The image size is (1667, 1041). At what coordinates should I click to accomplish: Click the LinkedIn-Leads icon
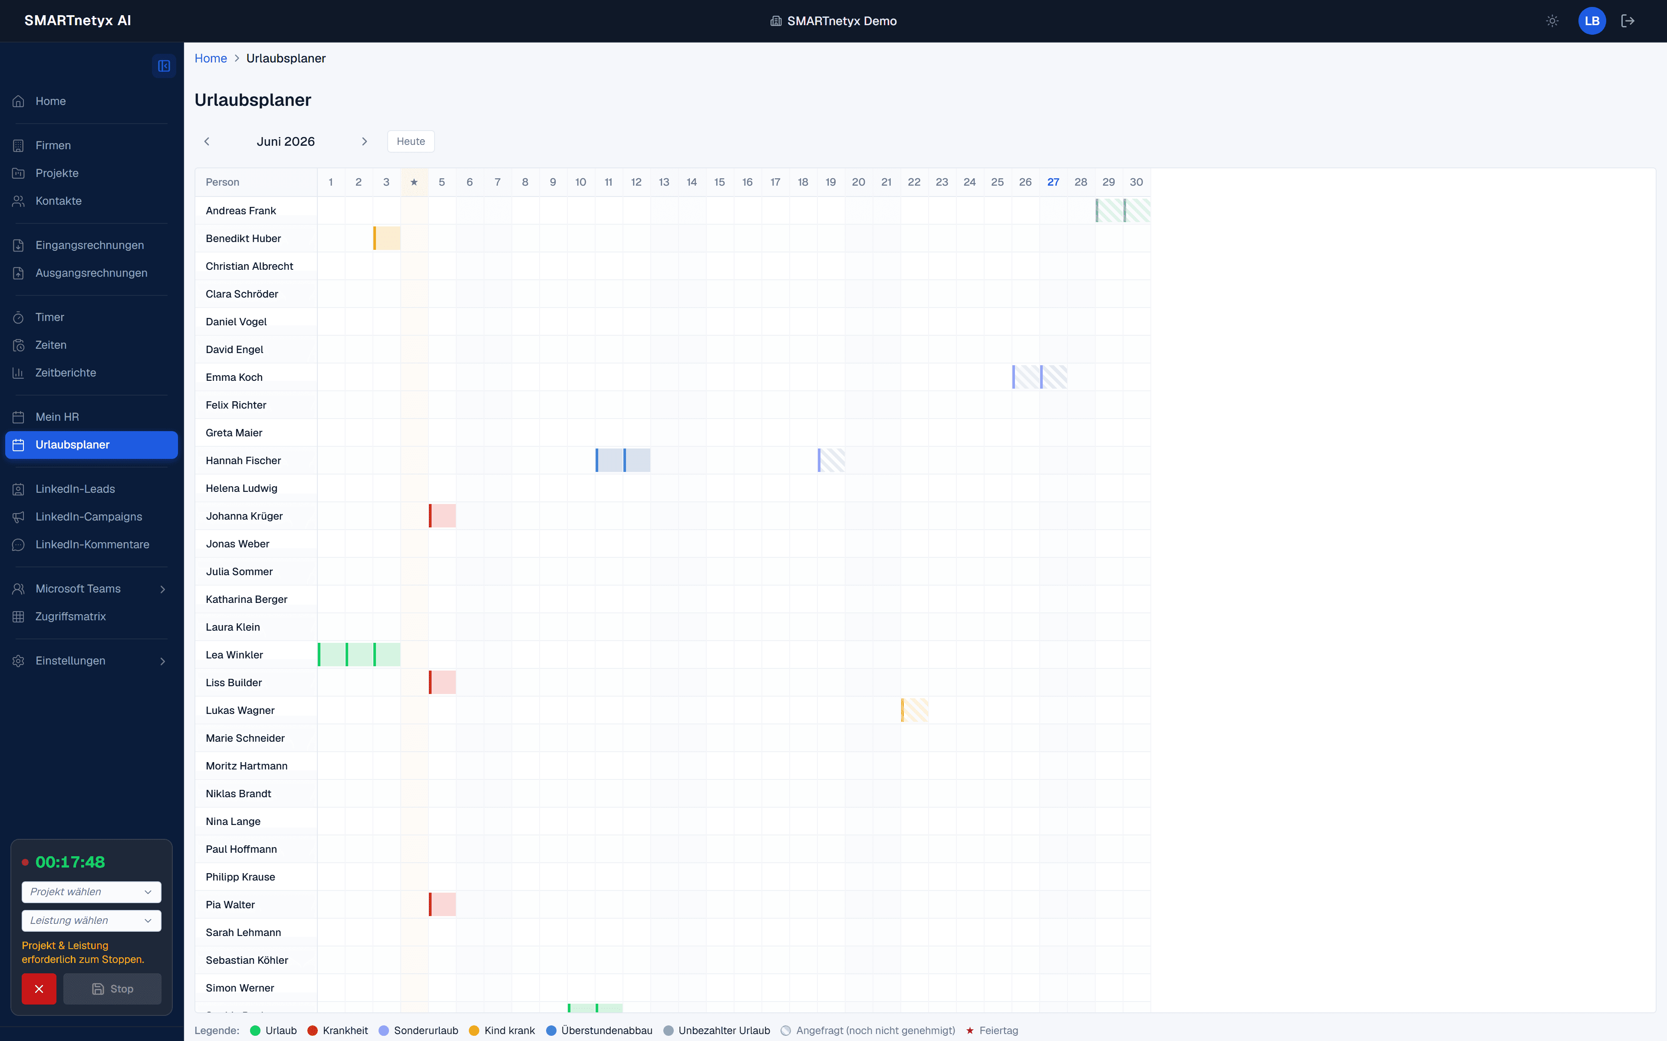coord(19,489)
